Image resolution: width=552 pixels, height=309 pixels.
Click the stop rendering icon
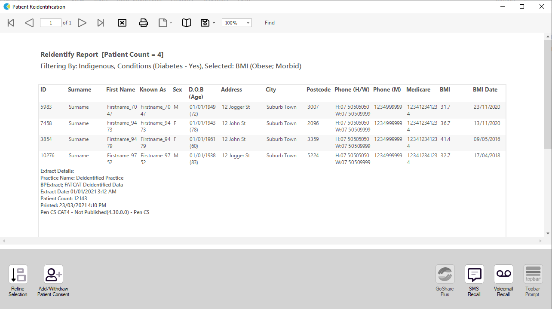pyautogui.click(x=122, y=23)
